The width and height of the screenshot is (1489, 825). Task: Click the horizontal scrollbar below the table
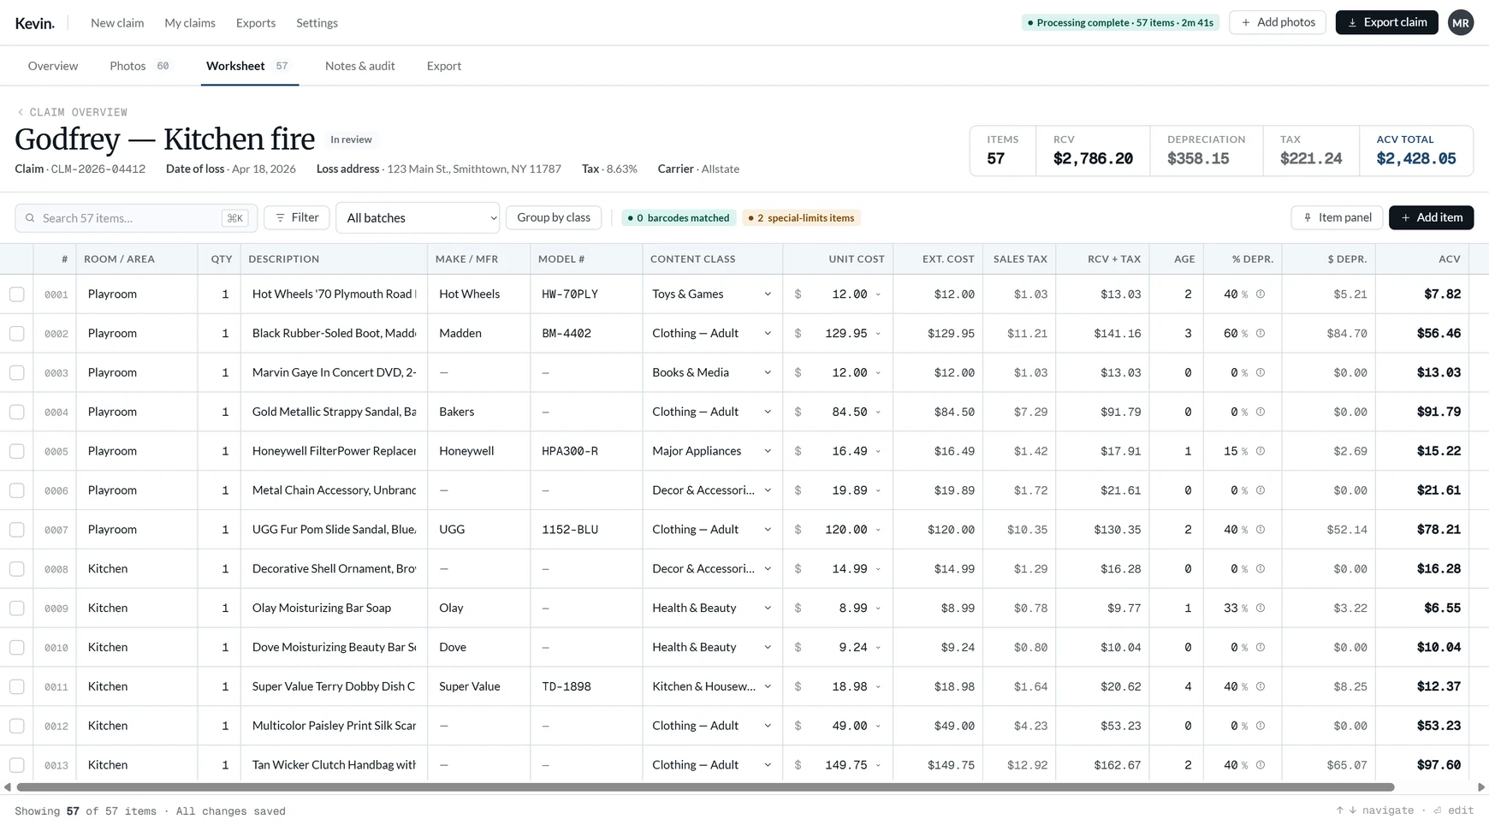point(705,787)
